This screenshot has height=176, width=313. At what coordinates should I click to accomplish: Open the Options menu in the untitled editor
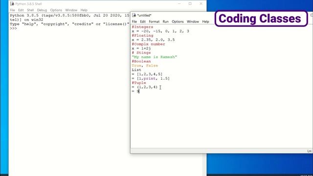(x=178, y=22)
